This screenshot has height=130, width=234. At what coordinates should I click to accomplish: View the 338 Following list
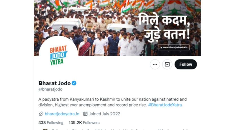(x=51, y=123)
